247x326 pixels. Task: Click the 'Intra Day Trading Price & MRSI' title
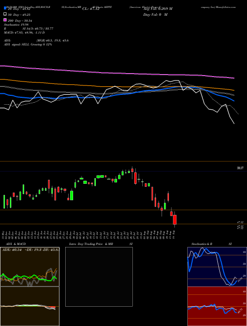pos(101,244)
